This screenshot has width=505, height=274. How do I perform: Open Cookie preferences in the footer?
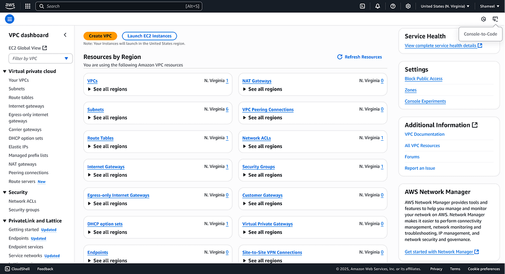click(x=484, y=269)
